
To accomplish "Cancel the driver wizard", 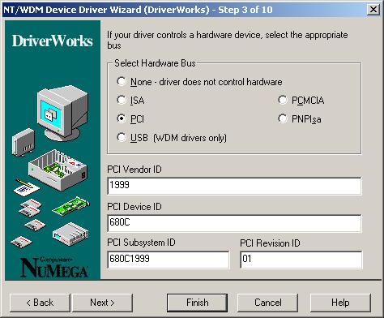I will pos(267,303).
